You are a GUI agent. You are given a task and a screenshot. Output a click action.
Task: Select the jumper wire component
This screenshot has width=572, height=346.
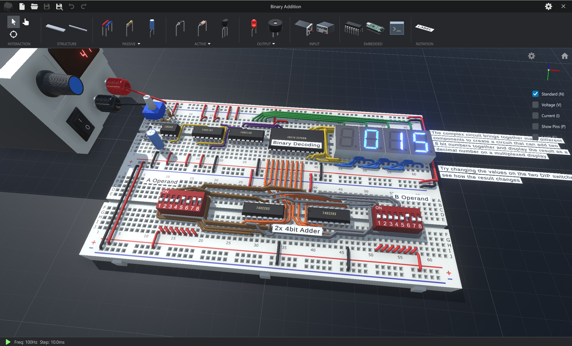pos(107,28)
